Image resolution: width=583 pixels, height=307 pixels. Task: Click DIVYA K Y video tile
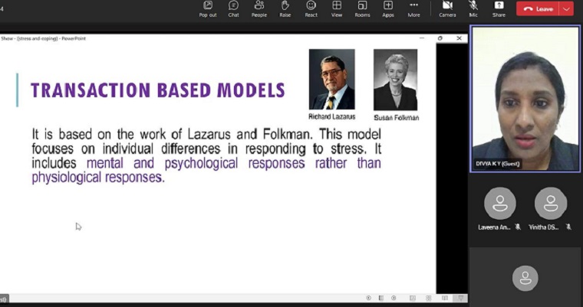pos(525,98)
